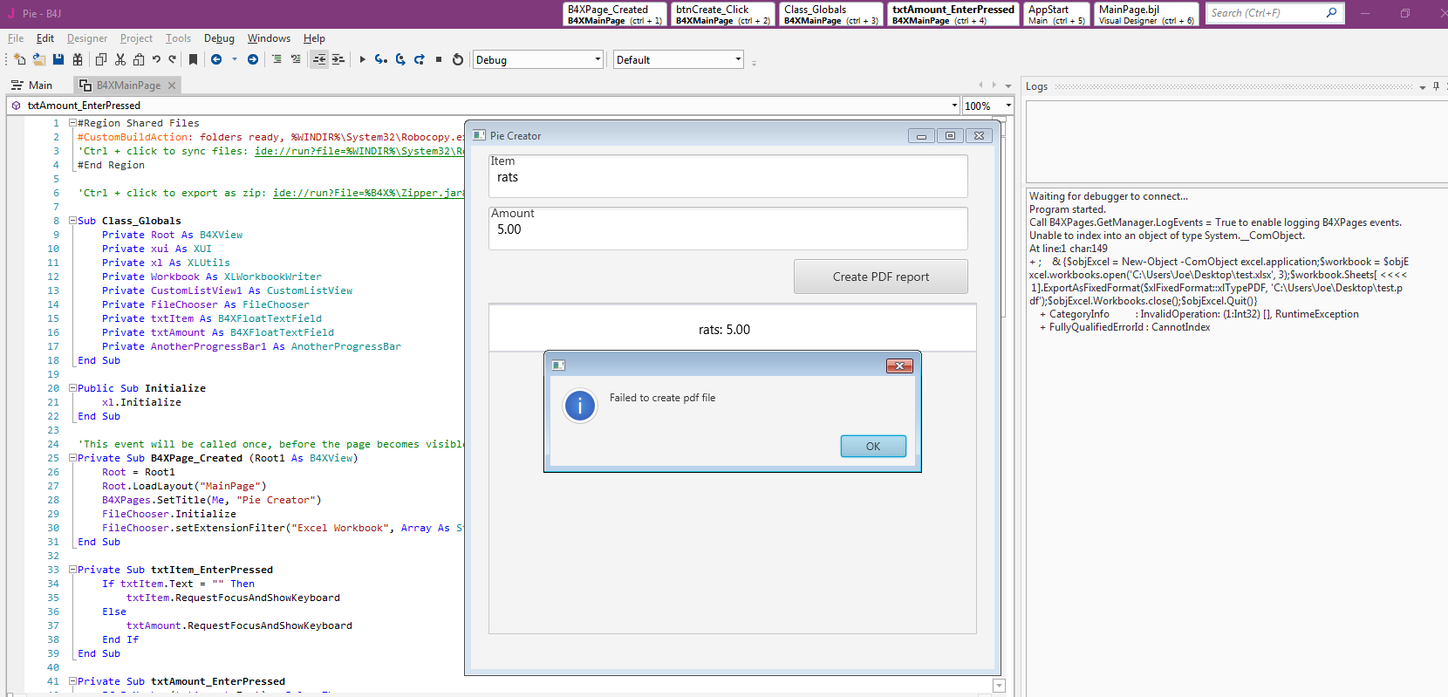This screenshot has width=1448, height=697.
Task: Click the restart circular arrow icon
Action: click(458, 59)
